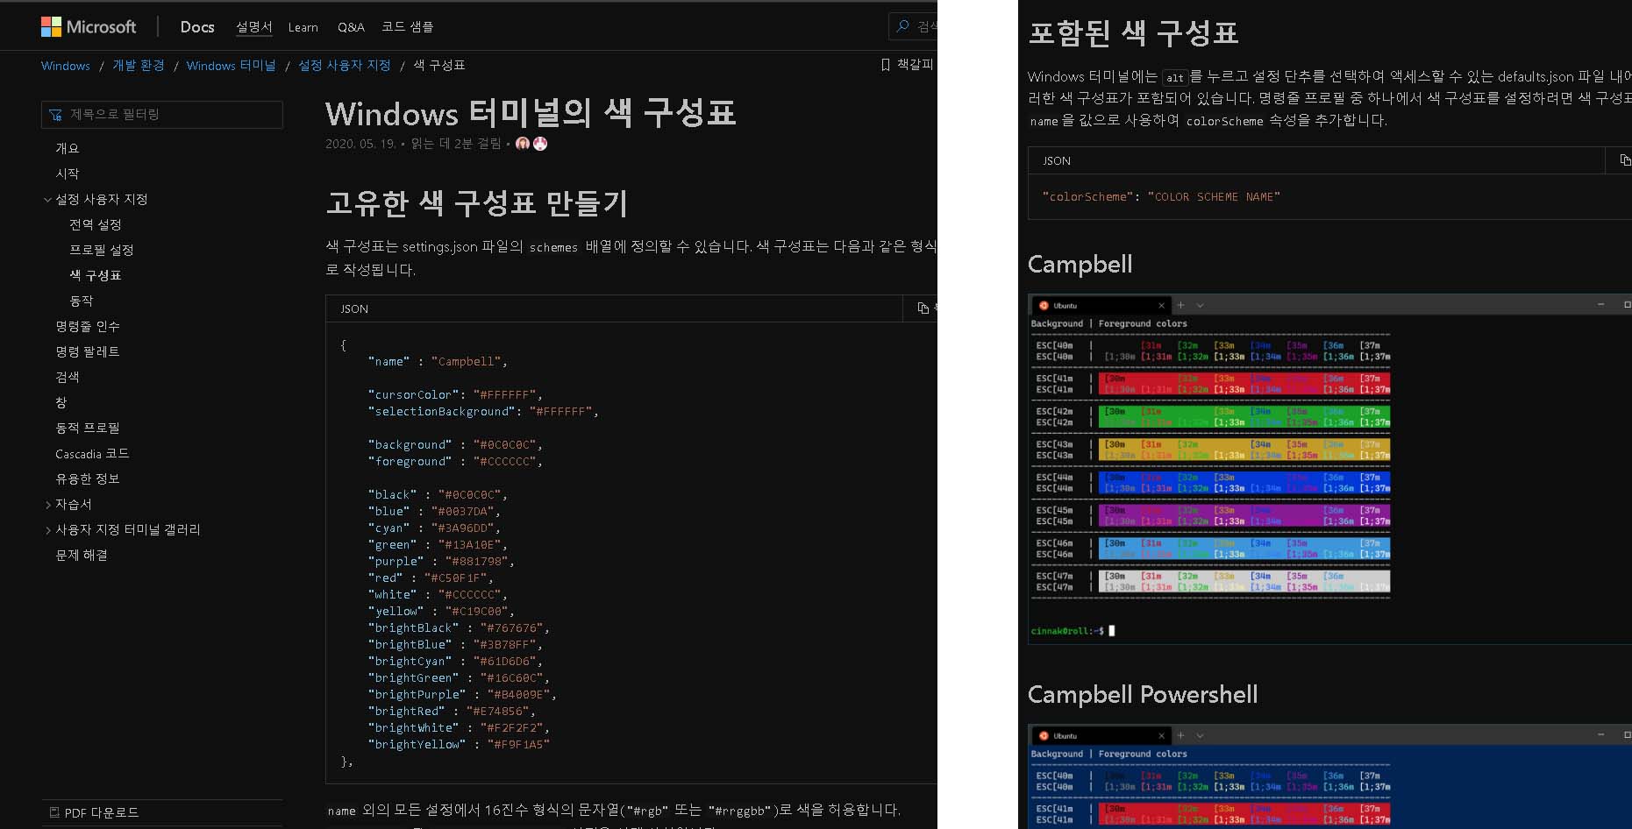Viewport: 1632px width, 829px height.
Task: Click the PDF document icon
Action: [x=54, y=812]
